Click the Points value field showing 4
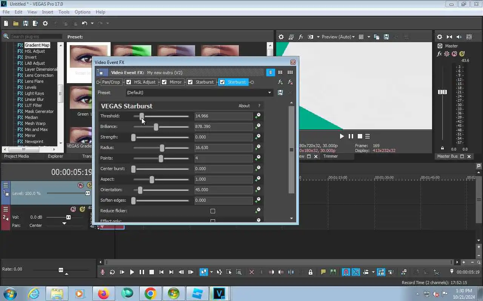Image resolution: width=483 pixels, height=301 pixels. (x=223, y=158)
